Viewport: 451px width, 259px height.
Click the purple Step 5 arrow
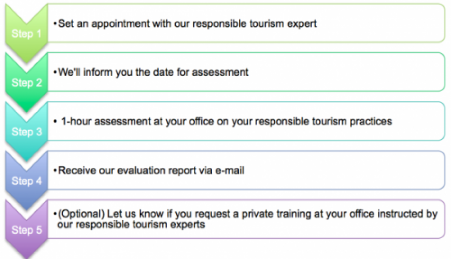[26, 228]
